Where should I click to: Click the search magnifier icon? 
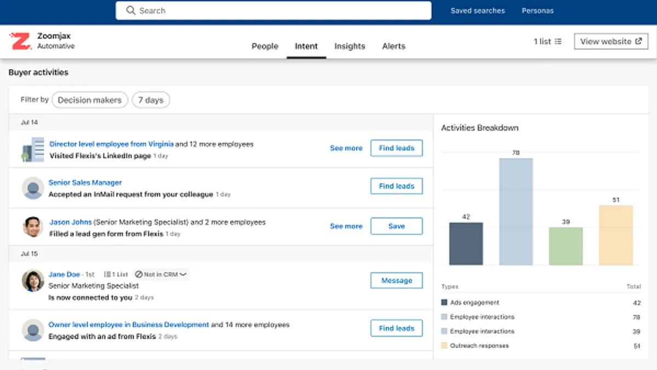pos(130,10)
